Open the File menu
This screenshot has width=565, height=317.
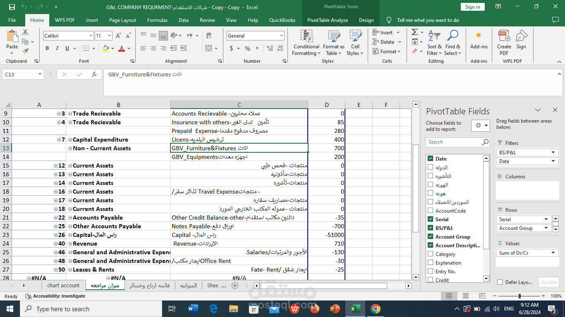click(12, 20)
